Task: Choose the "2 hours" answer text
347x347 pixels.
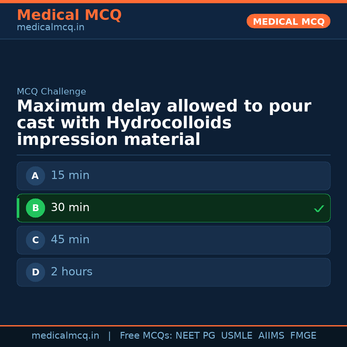Action: 72,272
